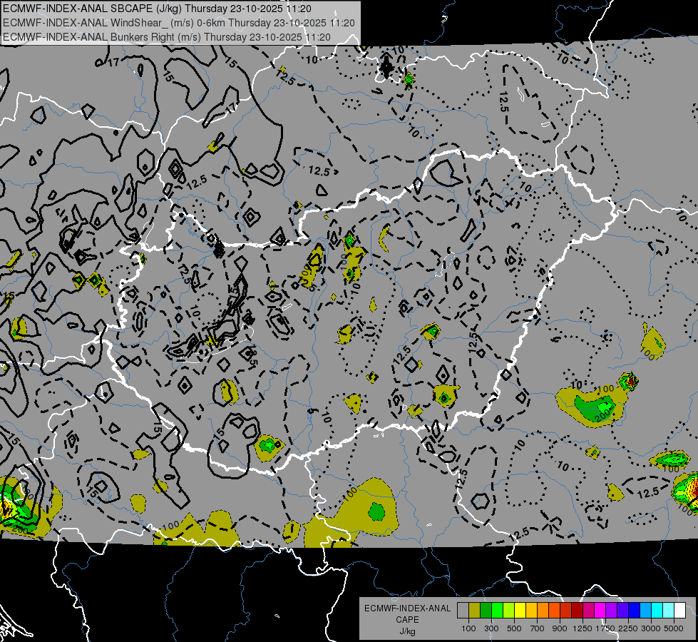
Task: Click the J/kg unit label in legend
Action: click(x=407, y=631)
